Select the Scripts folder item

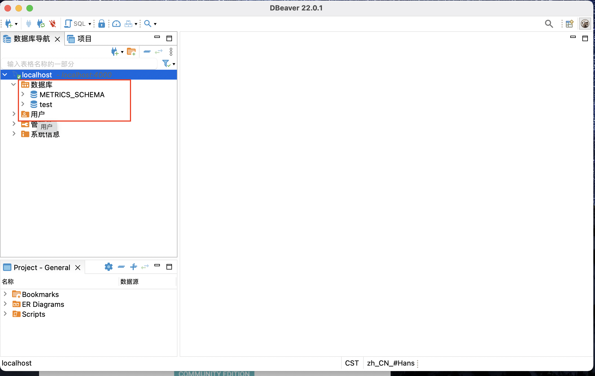(34, 314)
